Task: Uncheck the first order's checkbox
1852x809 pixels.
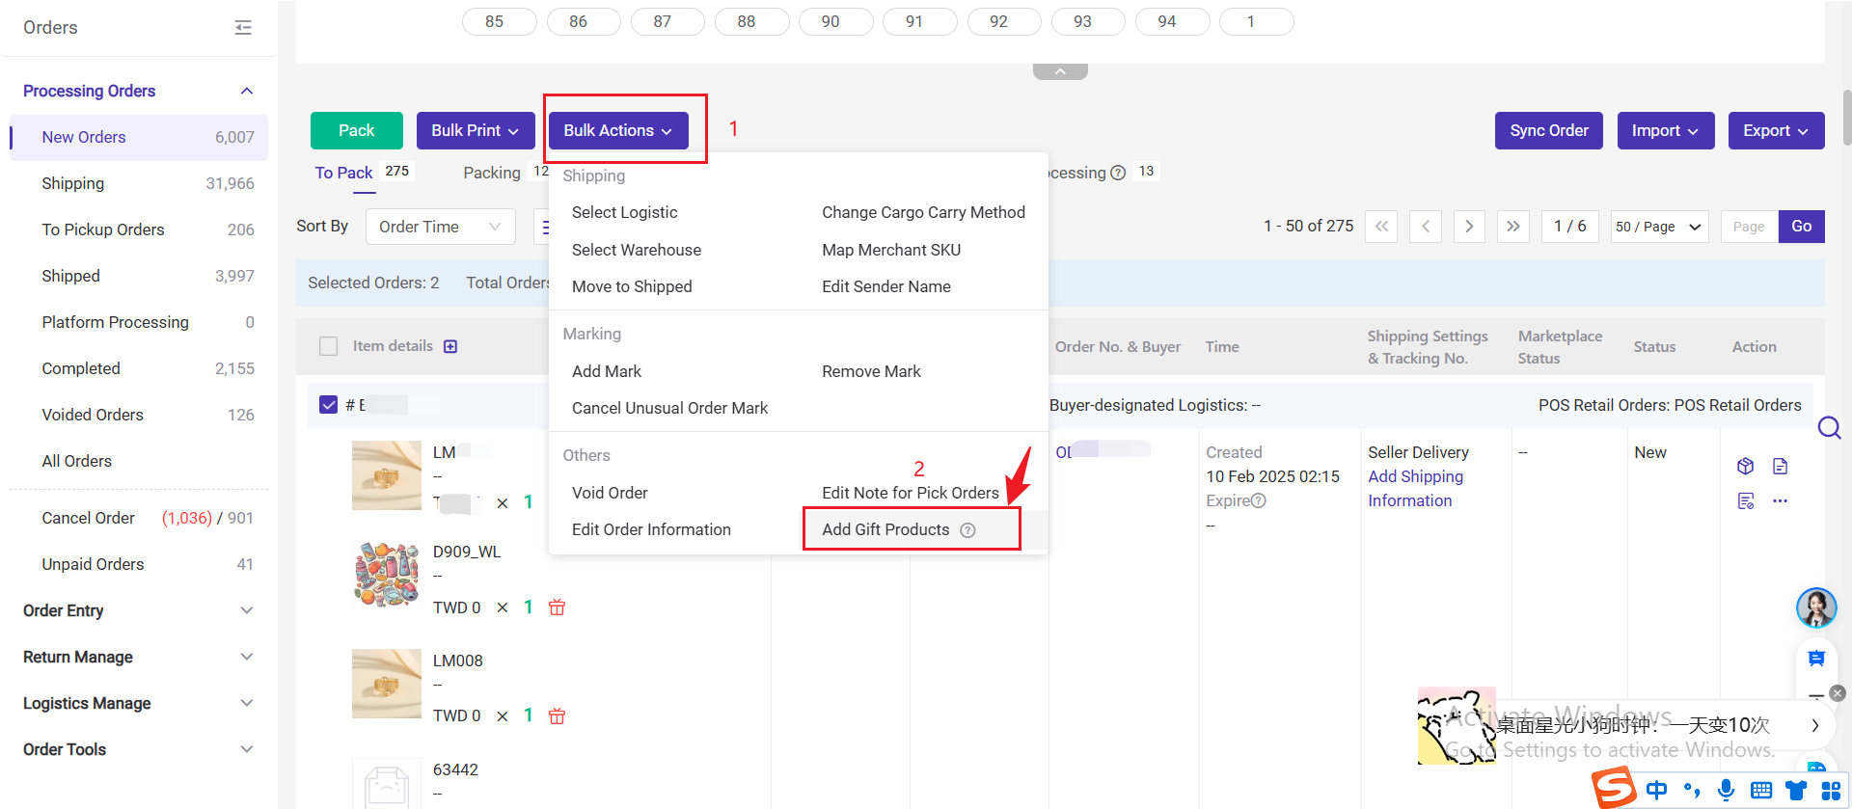Action: point(329,405)
